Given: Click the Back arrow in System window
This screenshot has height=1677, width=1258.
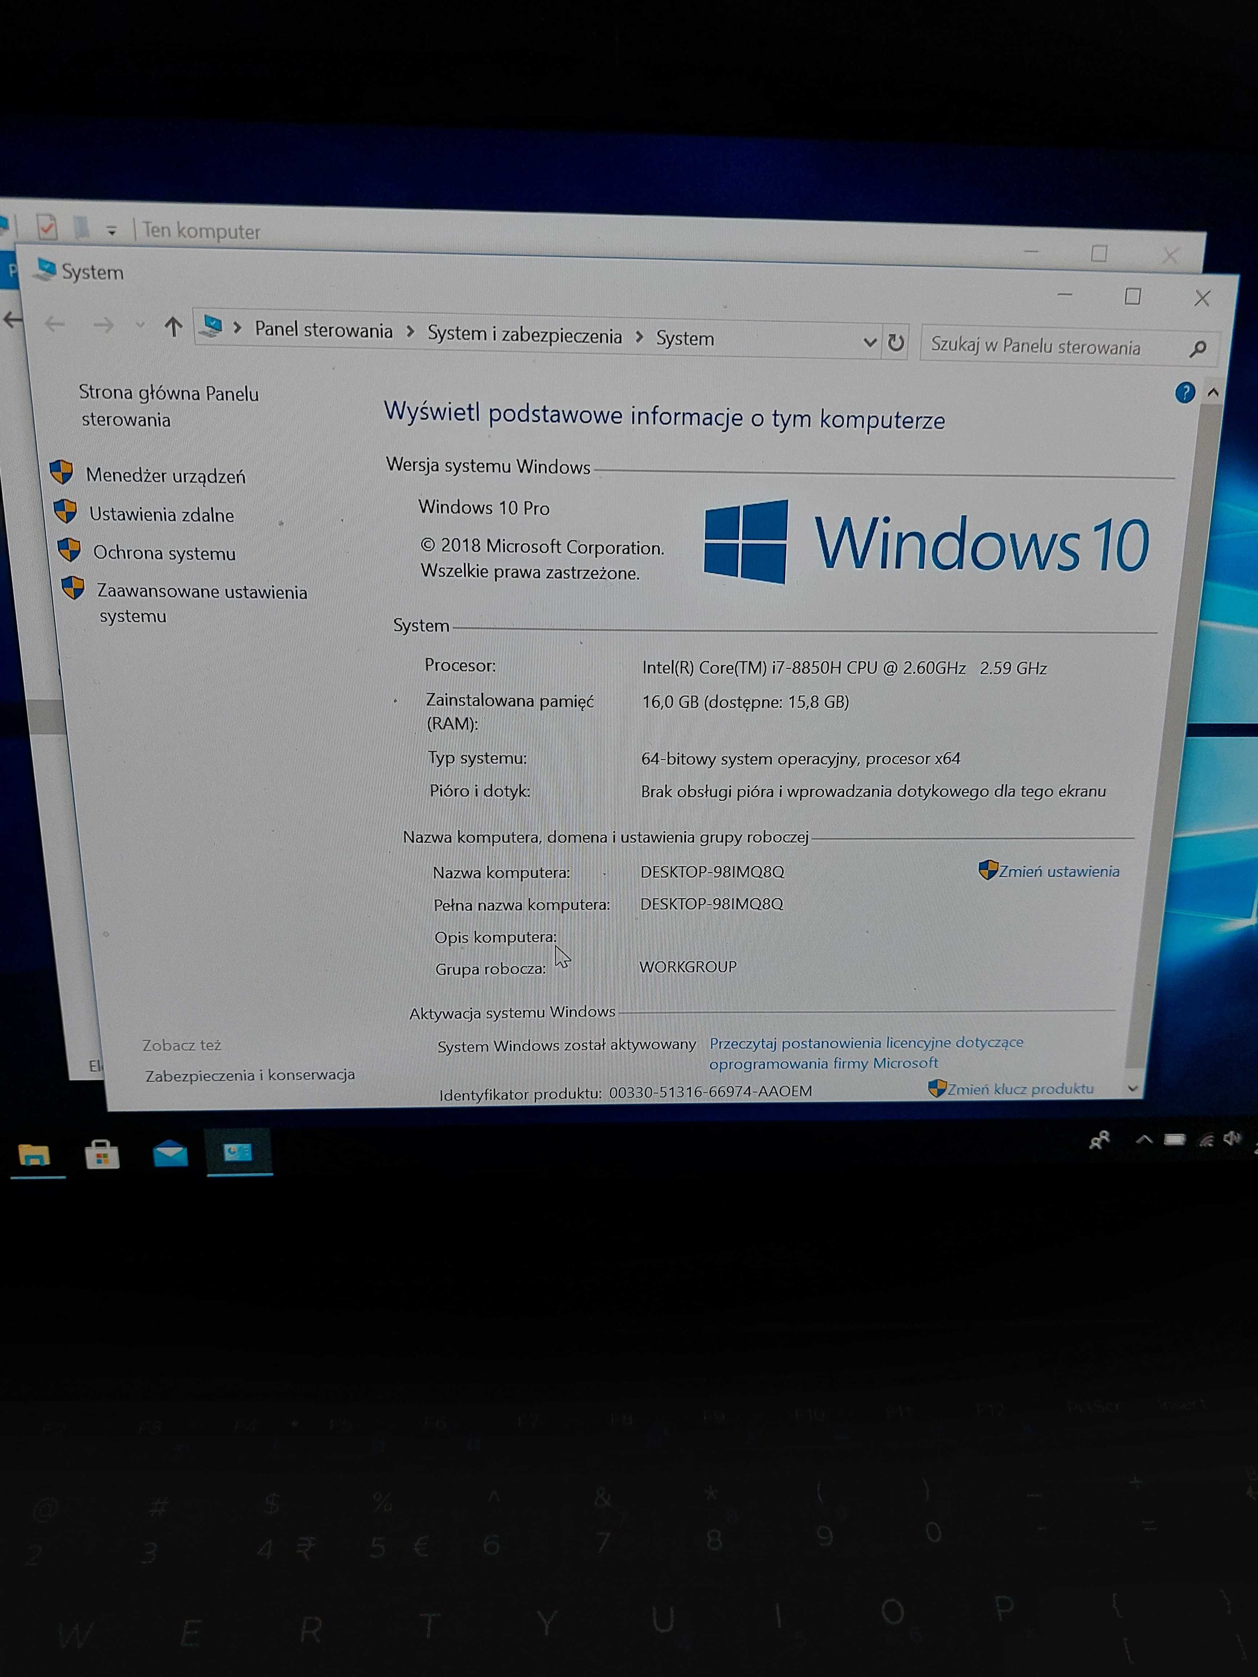Looking at the screenshot, I should [55, 325].
